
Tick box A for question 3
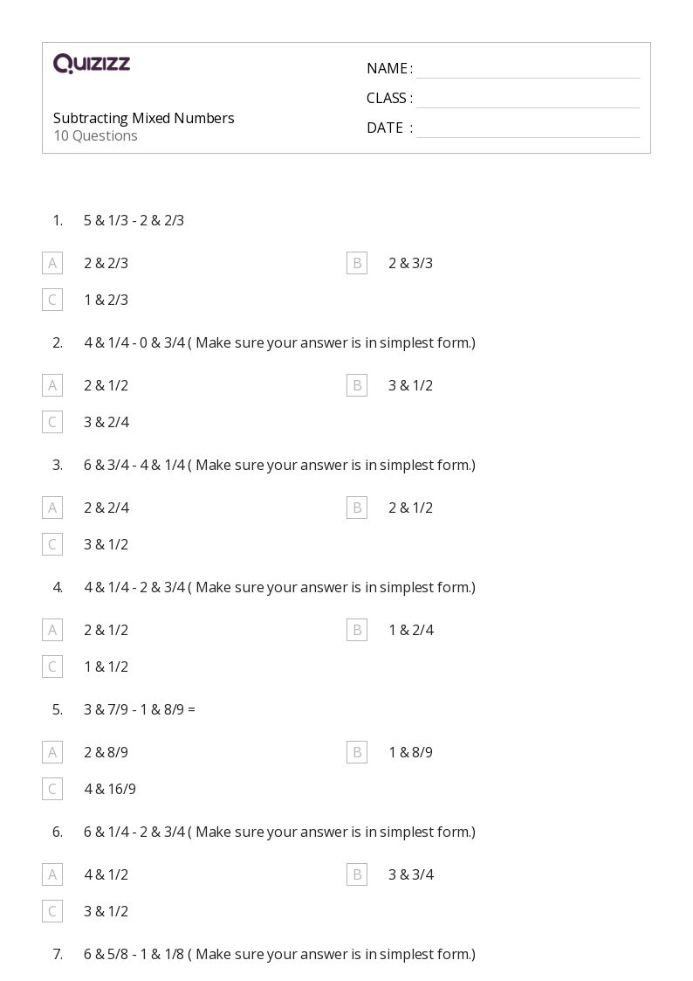tap(52, 508)
